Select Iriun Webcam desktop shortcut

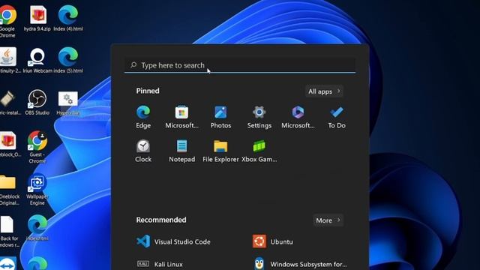tap(37, 60)
